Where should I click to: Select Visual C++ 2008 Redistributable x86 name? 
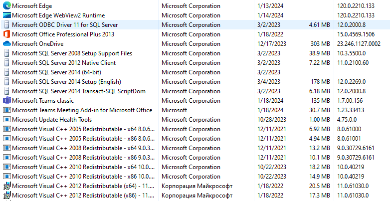pos(83,157)
